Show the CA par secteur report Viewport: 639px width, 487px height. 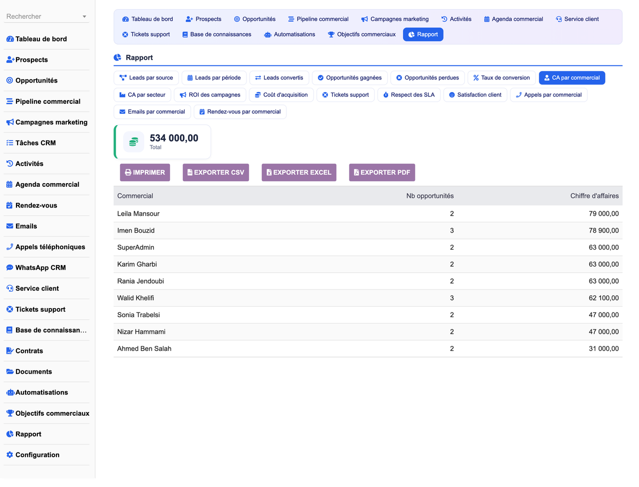pyautogui.click(x=142, y=95)
